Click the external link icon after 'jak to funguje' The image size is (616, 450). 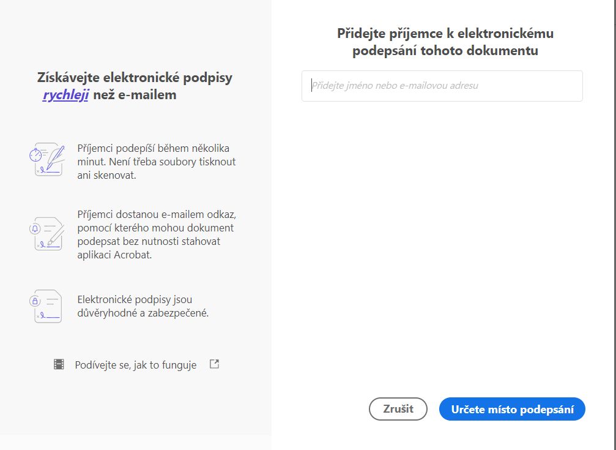coord(214,363)
